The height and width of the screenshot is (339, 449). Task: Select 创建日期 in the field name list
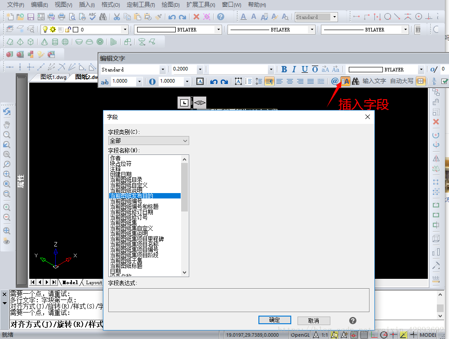(x=121, y=174)
